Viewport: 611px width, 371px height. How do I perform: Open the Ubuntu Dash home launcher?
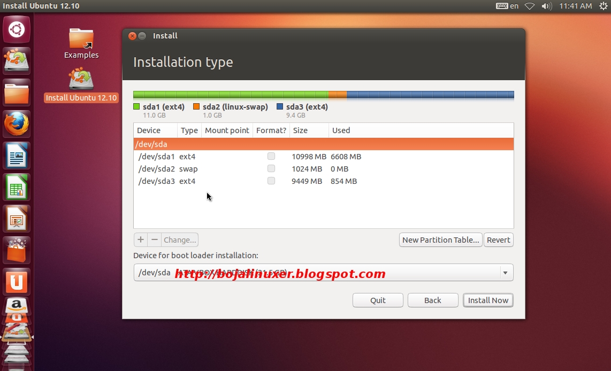click(17, 29)
